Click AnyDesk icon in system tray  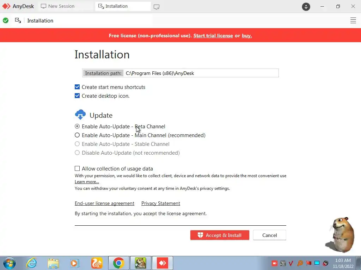click(274, 263)
